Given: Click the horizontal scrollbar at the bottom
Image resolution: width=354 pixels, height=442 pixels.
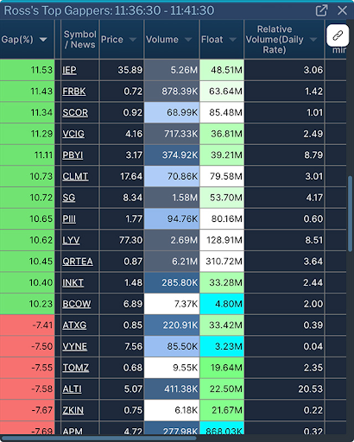Looking at the screenshot, I should (99, 439).
